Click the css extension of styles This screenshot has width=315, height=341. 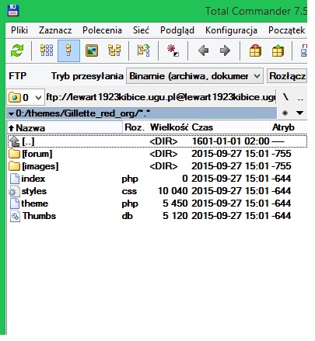pyautogui.click(x=129, y=191)
